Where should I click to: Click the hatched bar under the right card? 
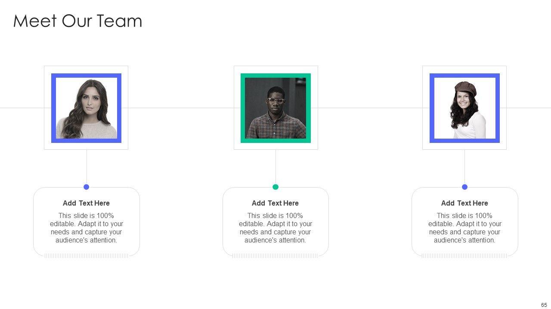pyautogui.click(x=464, y=256)
